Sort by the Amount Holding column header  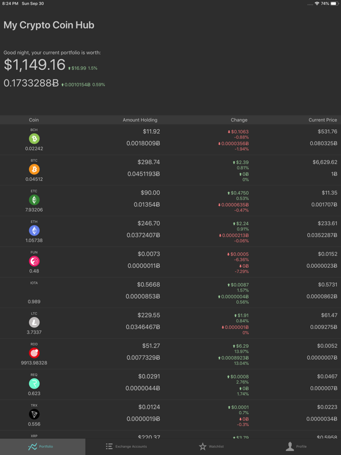coord(140,120)
